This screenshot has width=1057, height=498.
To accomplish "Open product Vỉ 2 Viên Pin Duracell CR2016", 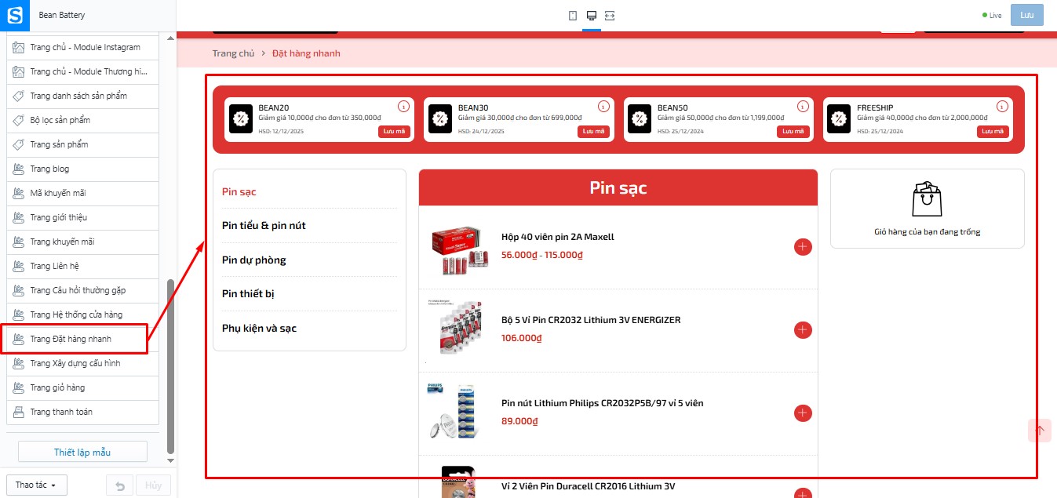I will click(588, 486).
